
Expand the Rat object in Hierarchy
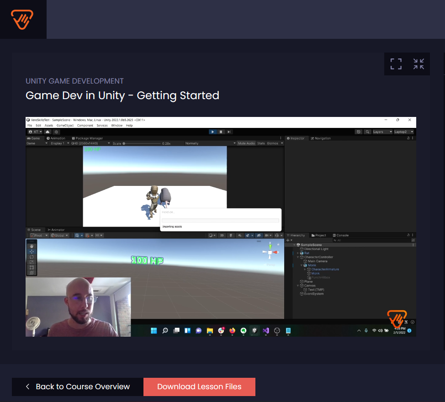[x=298, y=253]
